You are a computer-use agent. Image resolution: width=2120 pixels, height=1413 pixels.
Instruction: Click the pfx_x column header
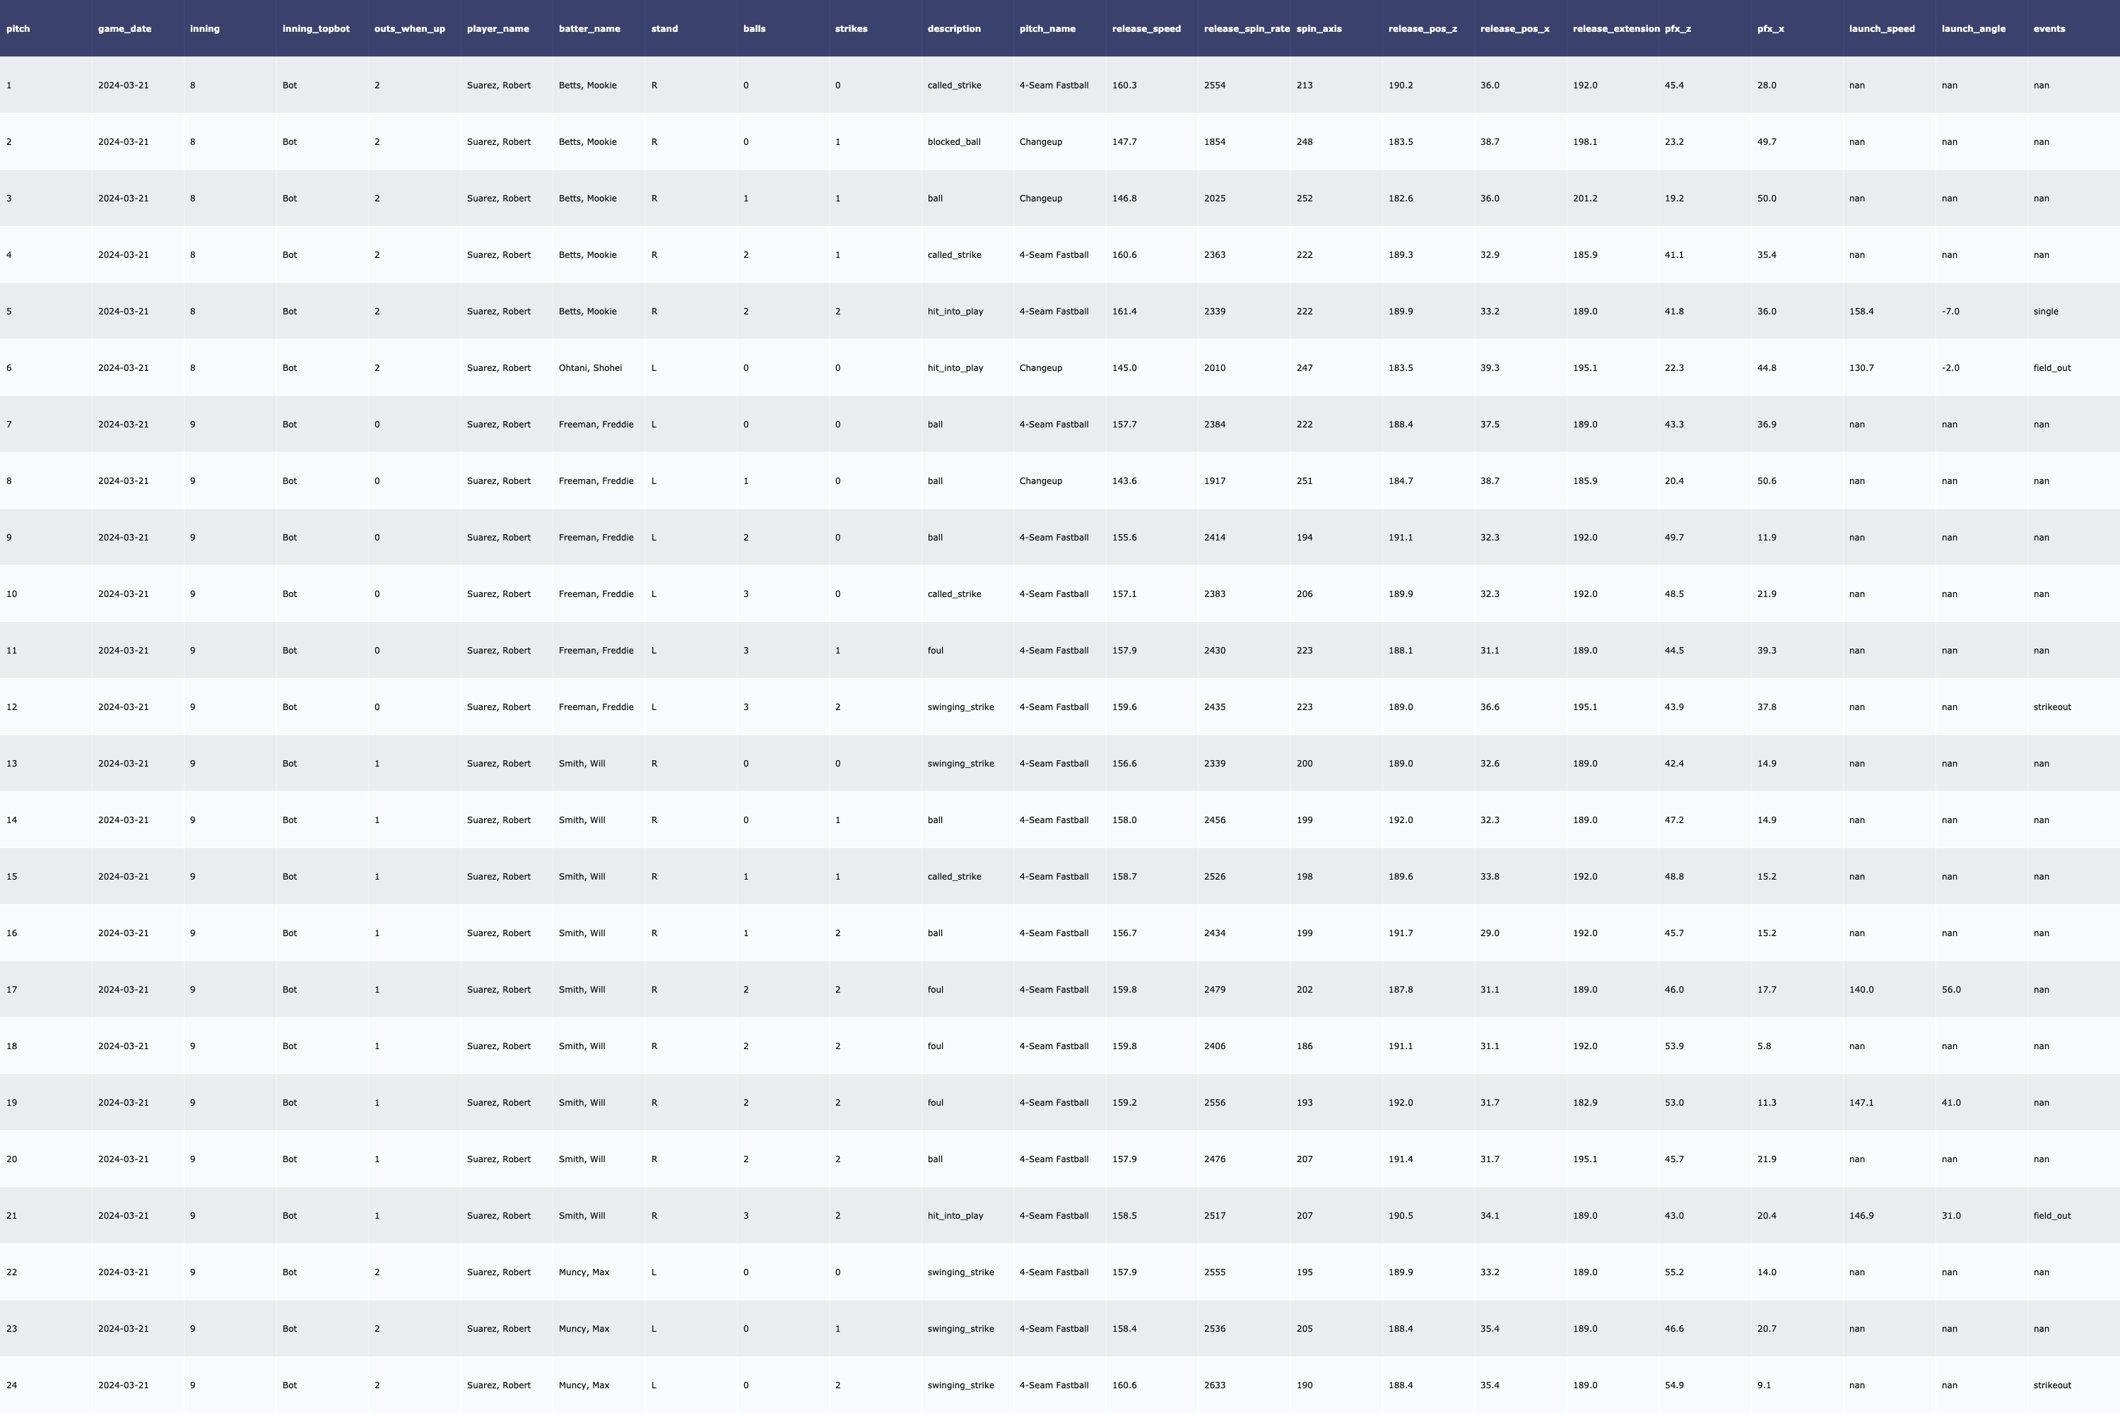coord(1770,29)
